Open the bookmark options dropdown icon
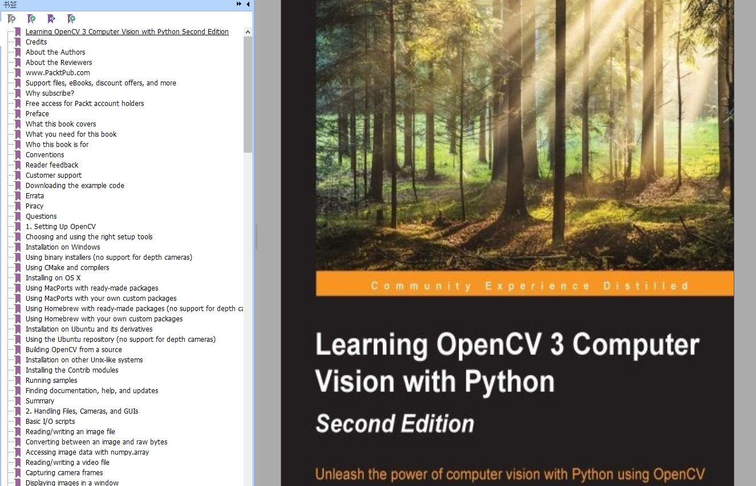The height and width of the screenshot is (486, 756). [71, 19]
